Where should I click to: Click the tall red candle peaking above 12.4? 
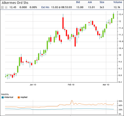point(63,23)
